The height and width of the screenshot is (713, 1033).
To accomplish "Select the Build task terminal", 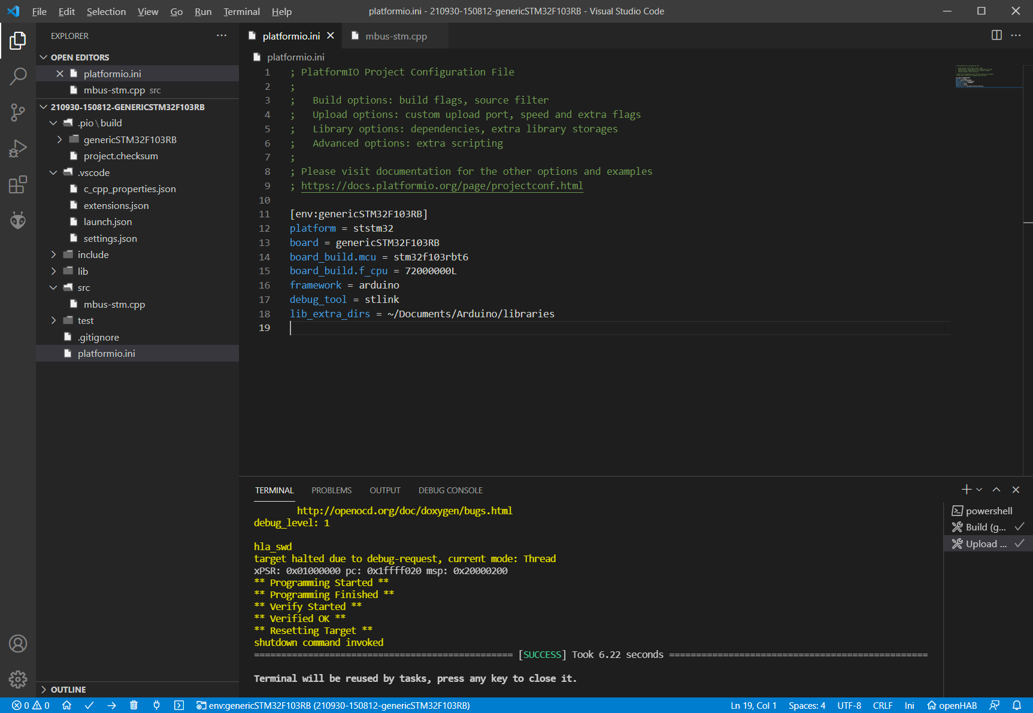I will pyautogui.click(x=988, y=527).
